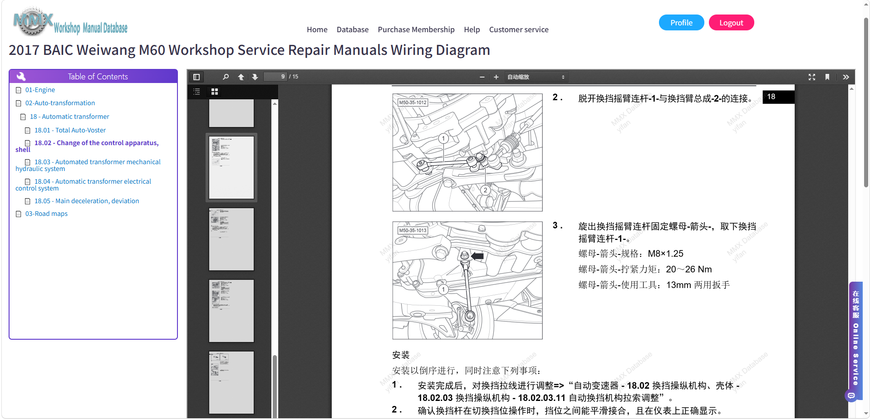This screenshot has height=420, width=870.
Task: Click the MMX Workshop Manual Database logo
Action: [70, 22]
